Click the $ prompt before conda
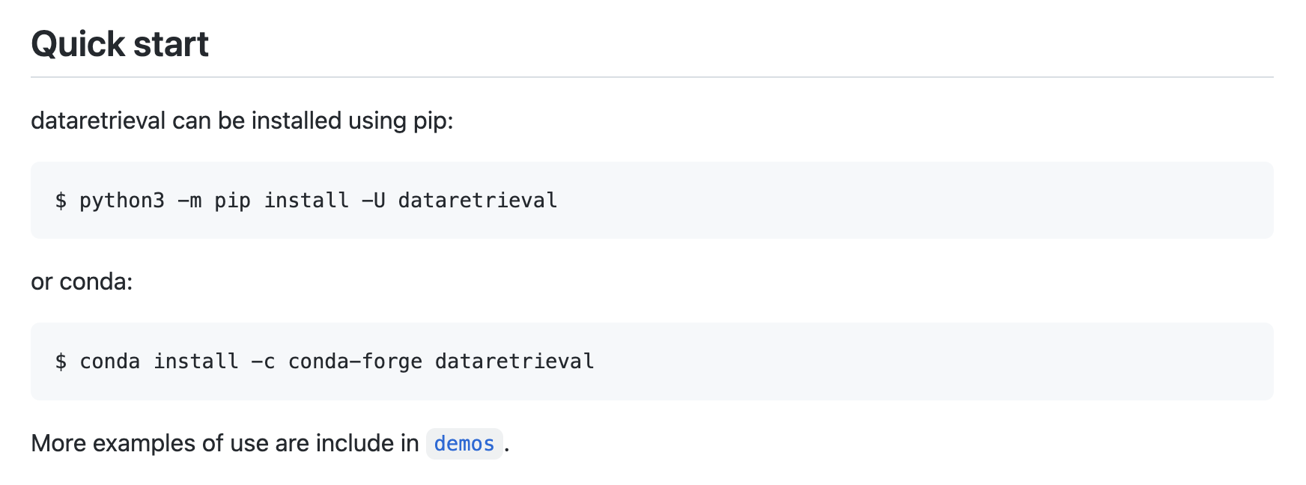 pos(61,362)
